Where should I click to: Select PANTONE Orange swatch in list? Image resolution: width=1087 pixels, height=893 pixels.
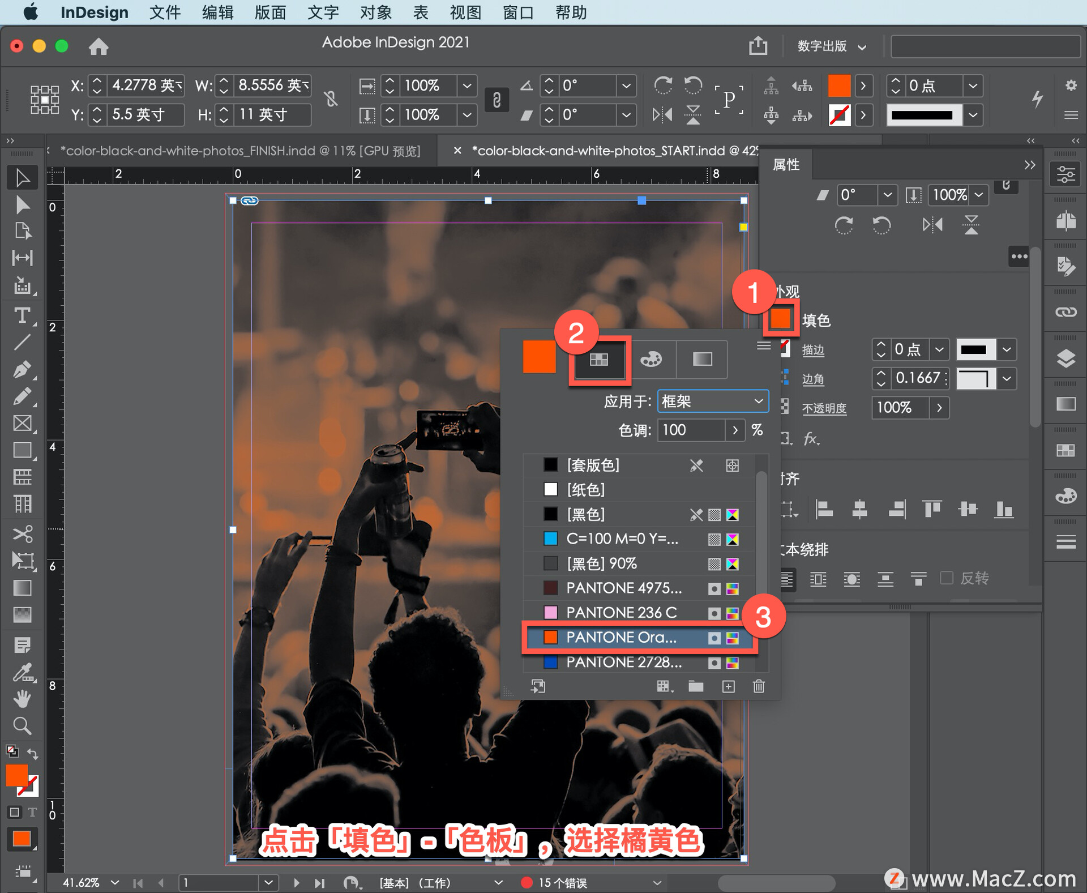[x=640, y=638]
